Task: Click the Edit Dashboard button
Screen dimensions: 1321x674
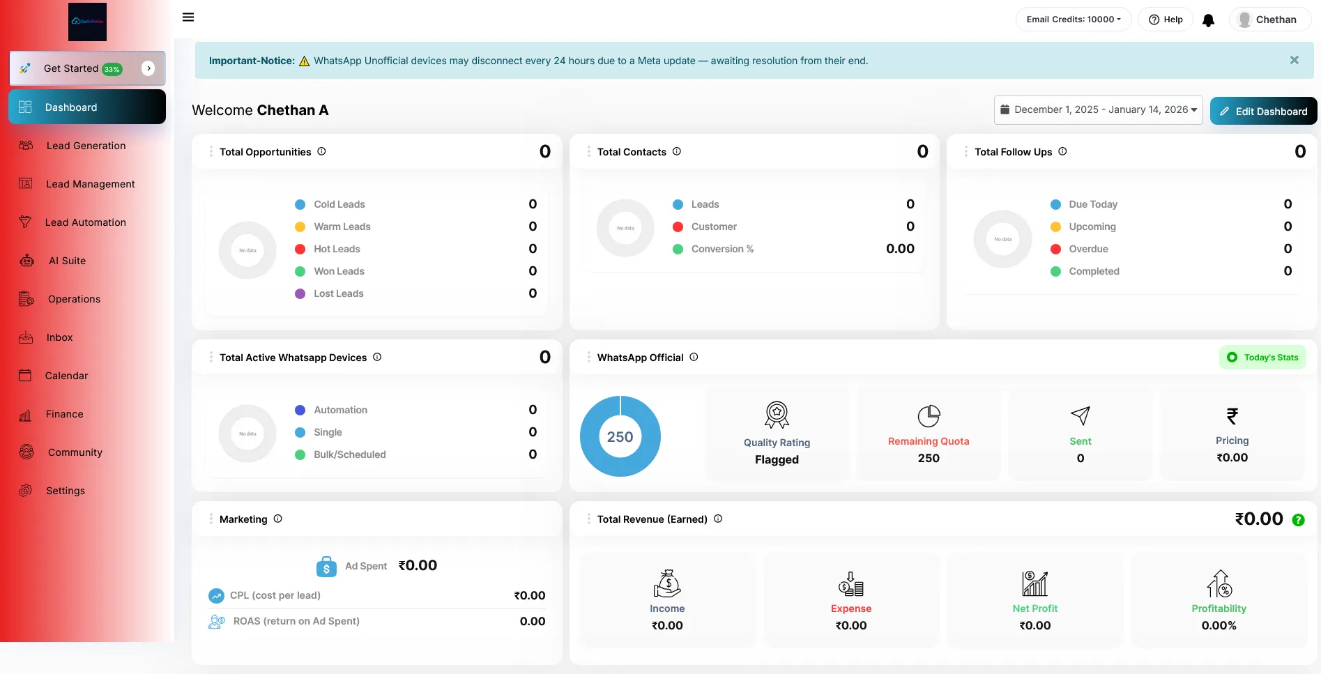Action: tap(1263, 112)
